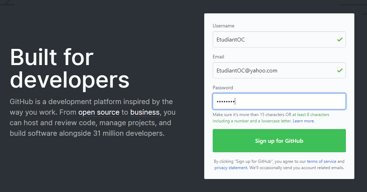Click the green 'at least 8 characters' text
The height and width of the screenshot is (192, 367).
311,115
